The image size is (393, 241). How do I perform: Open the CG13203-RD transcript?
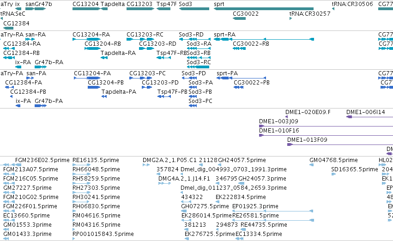[x=146, y=48]
